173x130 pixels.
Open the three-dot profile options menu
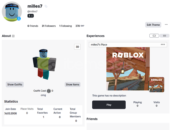tap(166, 25)
